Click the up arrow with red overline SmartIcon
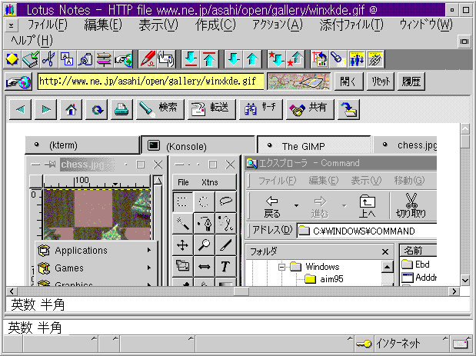 (x=209, y=59)
